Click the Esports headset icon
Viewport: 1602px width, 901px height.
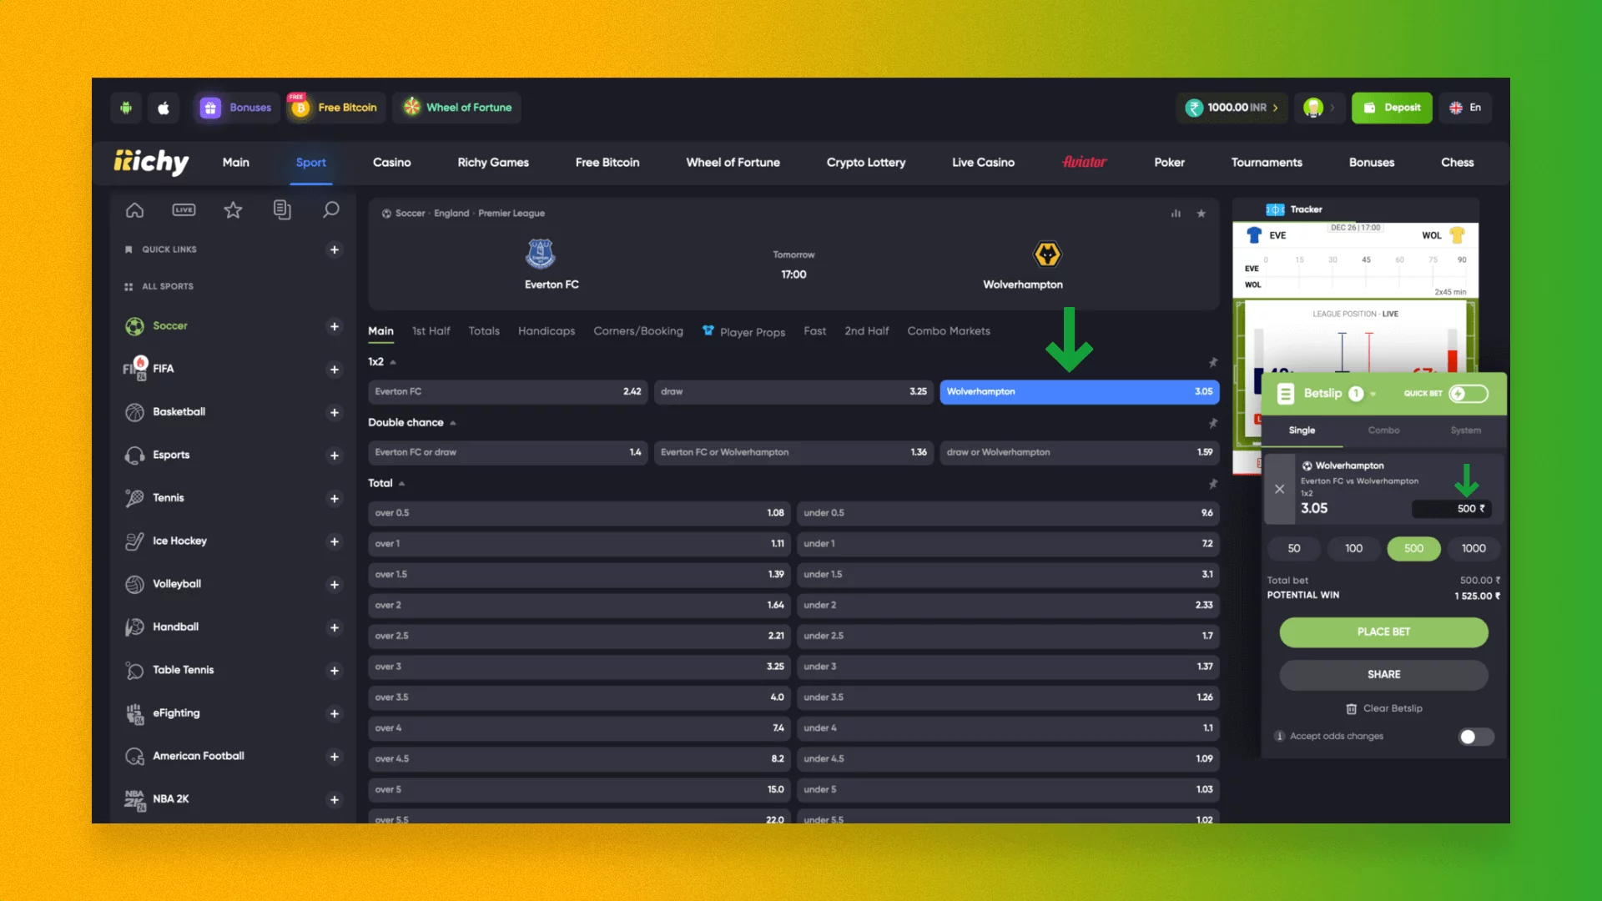(x=134, y=456)
